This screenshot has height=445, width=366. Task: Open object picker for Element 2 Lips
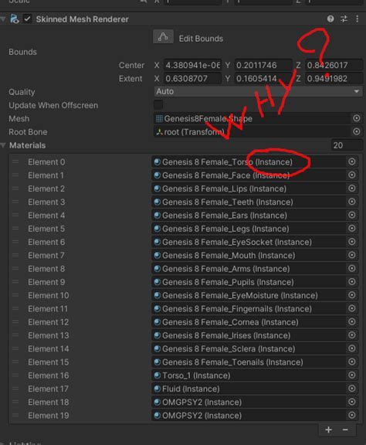click(x=352, y=189)
